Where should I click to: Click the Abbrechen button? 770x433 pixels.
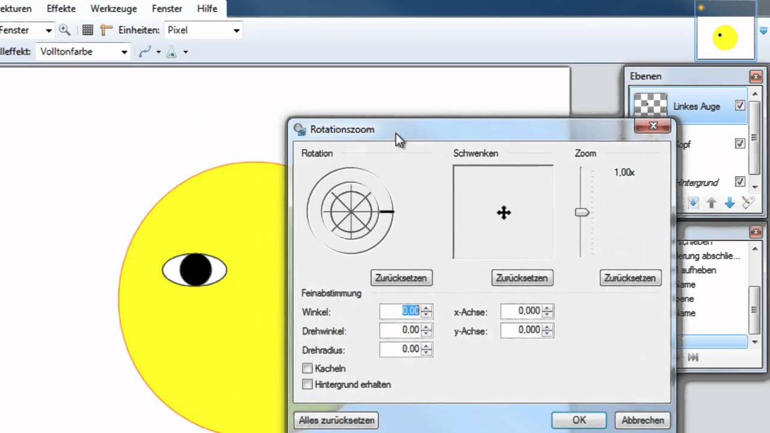pyautogui.click(x=643, y=420)
